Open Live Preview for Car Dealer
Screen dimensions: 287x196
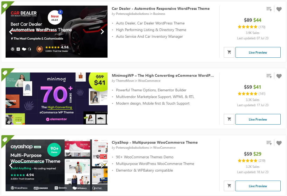[x=258, y=52]
